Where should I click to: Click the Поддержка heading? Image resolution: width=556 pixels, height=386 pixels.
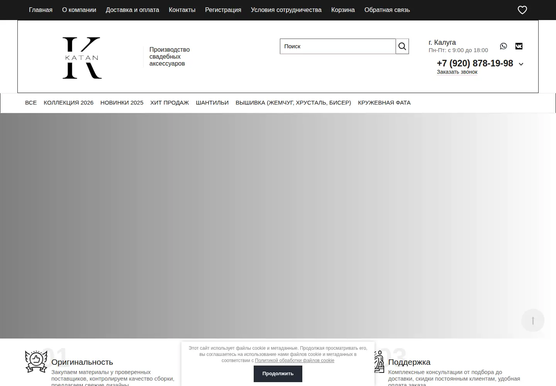(x=409, y=362)
